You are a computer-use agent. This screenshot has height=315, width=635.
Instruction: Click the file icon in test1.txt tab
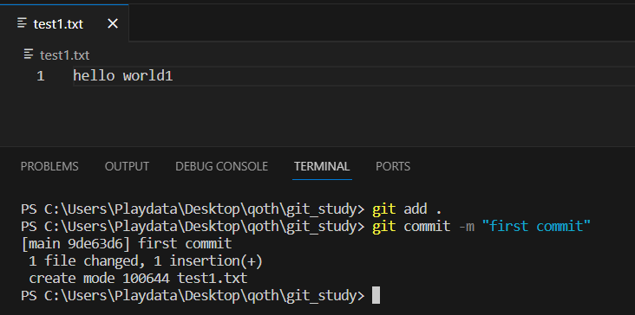[23, 23]
